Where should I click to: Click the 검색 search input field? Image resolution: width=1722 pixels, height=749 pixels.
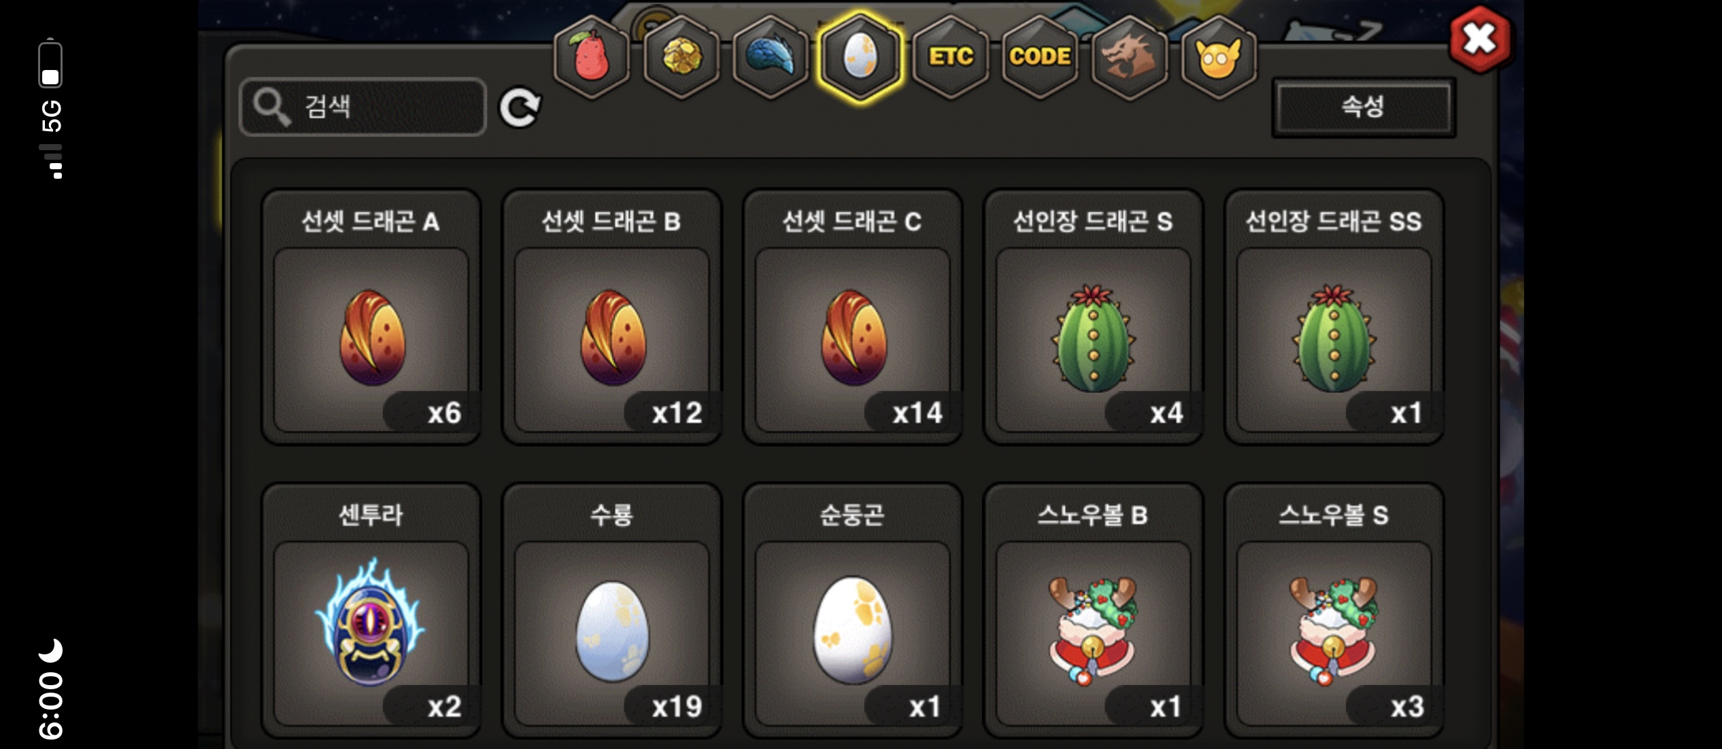363,107
